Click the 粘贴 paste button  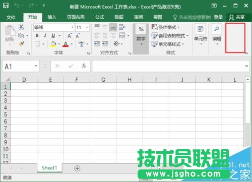(x=10, y=35)
